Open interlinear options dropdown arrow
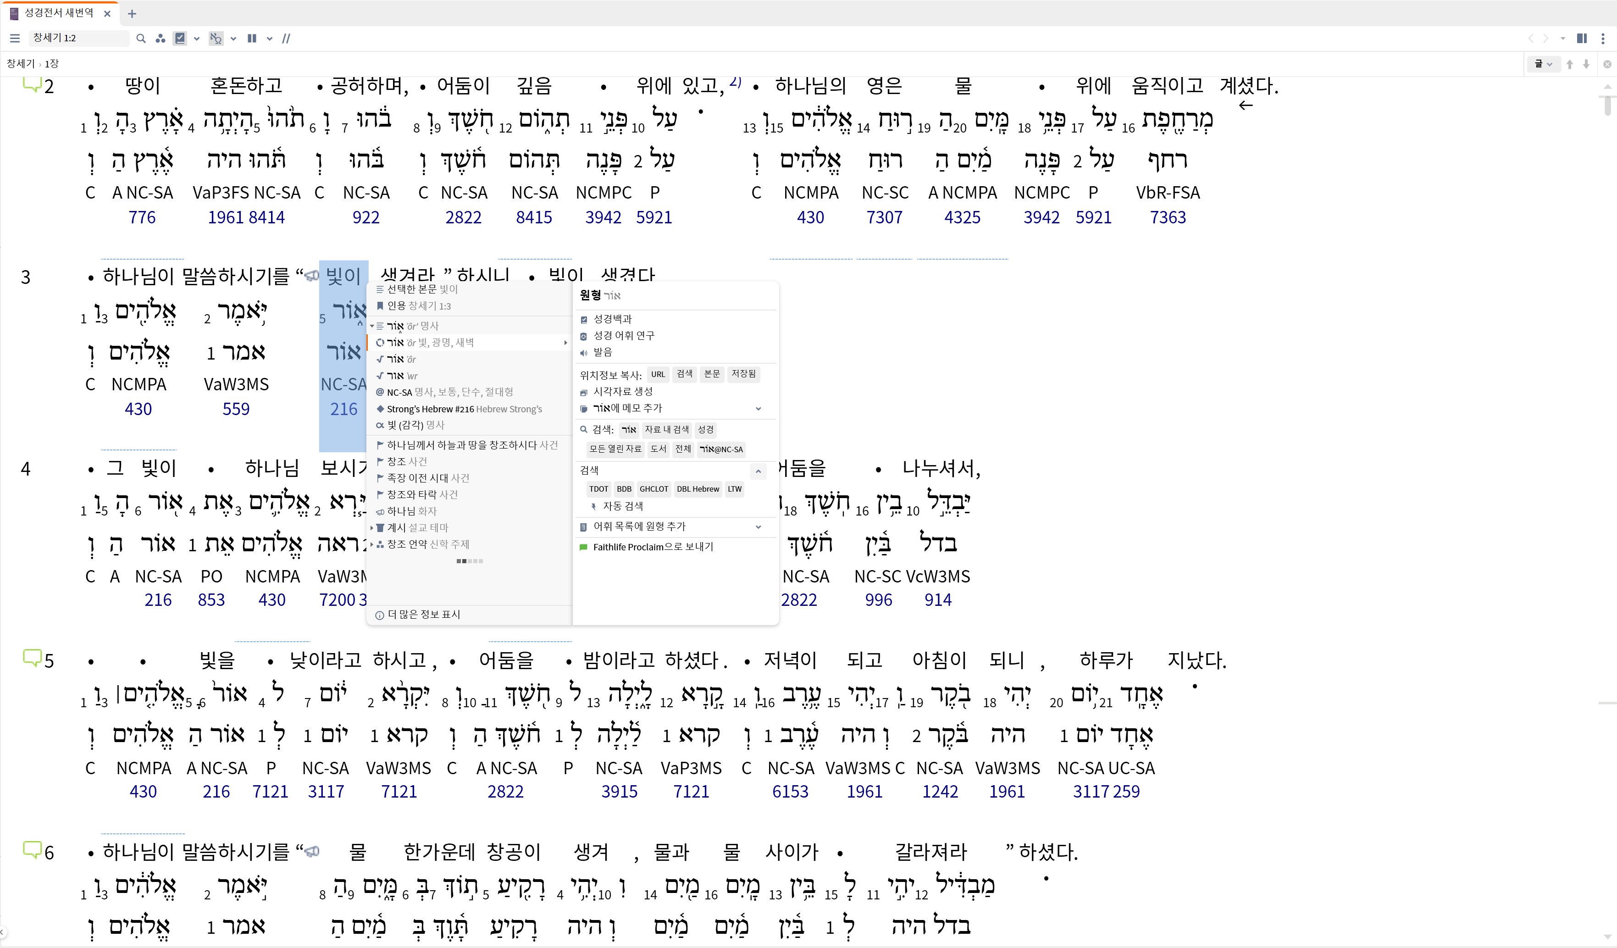 click(196, 39)
